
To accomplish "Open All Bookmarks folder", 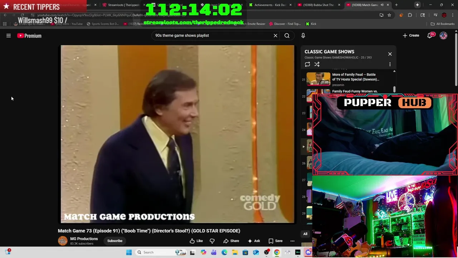I will click(443, 24).
